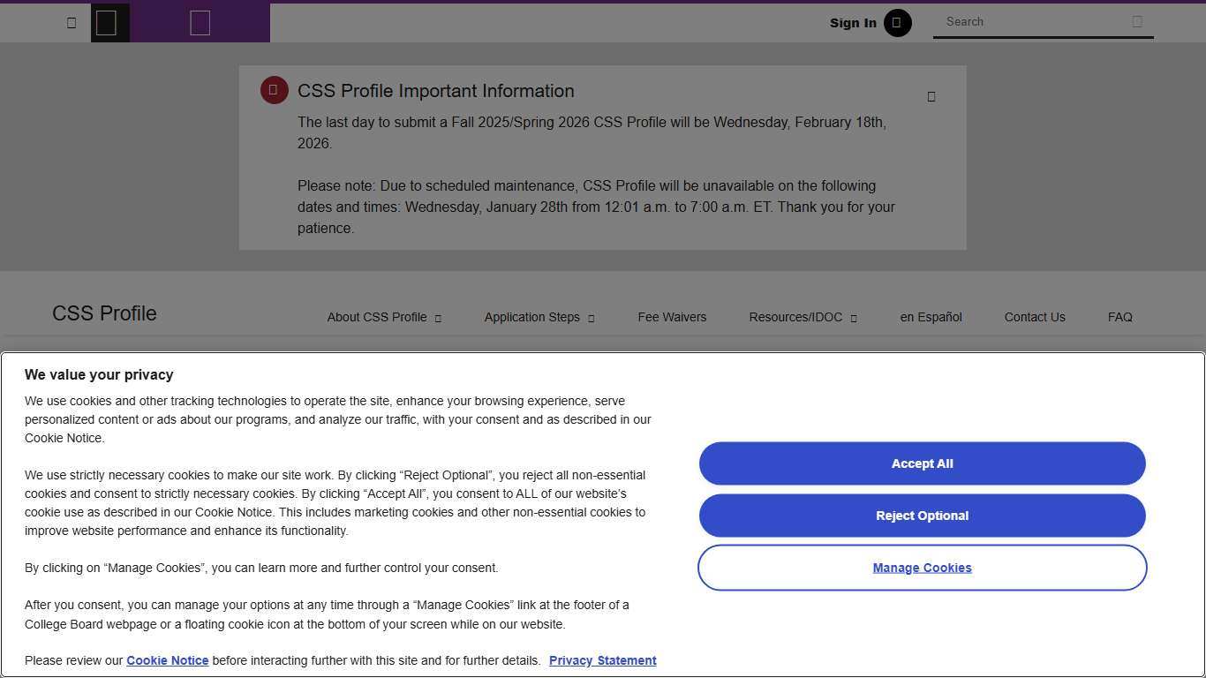This screenshot has height=678, width=1206.
Task: Open the FAQ section
Action: click(1119, 317)
